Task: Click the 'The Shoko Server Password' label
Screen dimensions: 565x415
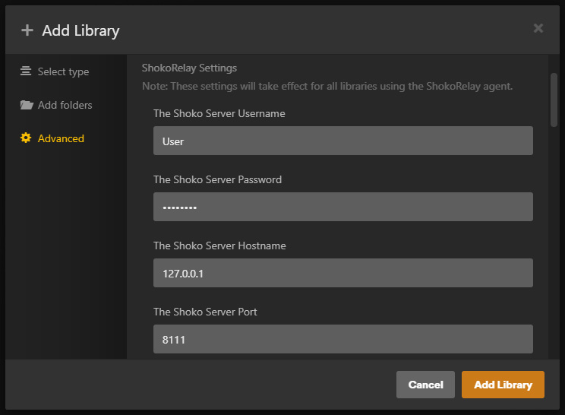Action: click(x=218, y=179)
